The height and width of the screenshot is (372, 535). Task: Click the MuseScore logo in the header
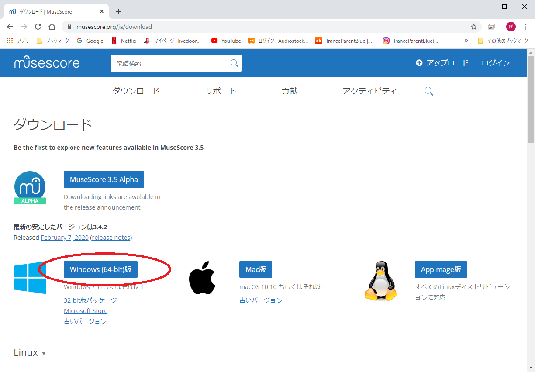[47, 62]
